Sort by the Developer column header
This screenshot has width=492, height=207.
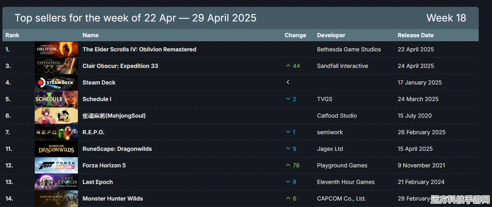coord(331,35)
